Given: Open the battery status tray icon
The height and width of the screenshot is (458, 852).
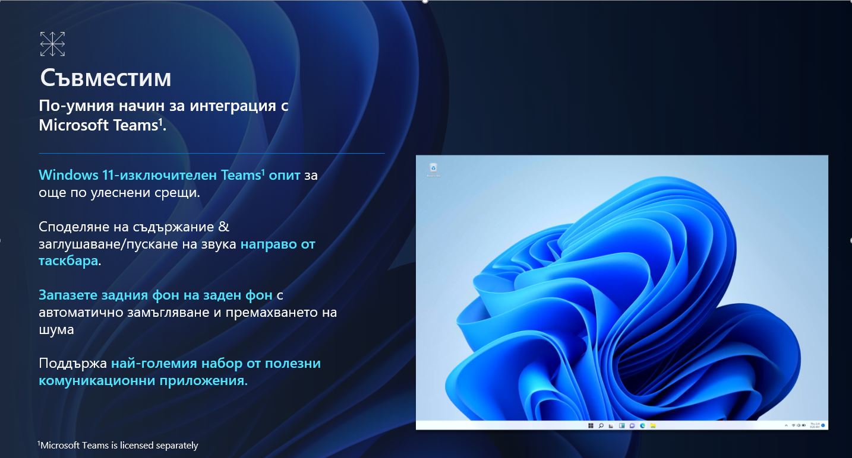Looking at the screenshot, I should (804, 425).
